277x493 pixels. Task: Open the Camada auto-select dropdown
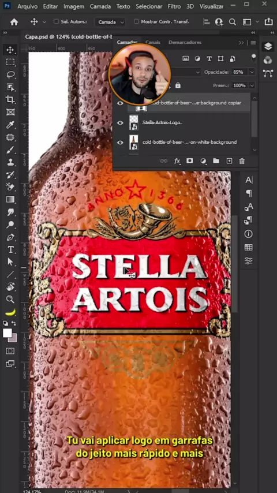coord(111,22)
